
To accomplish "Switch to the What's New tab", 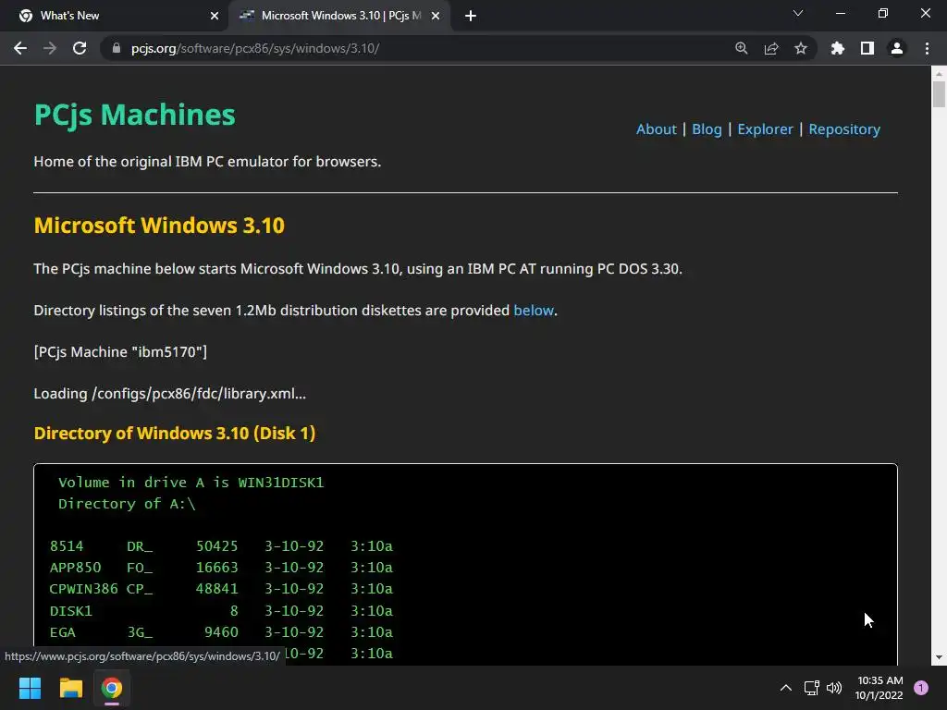I will [x=114, y=17].
